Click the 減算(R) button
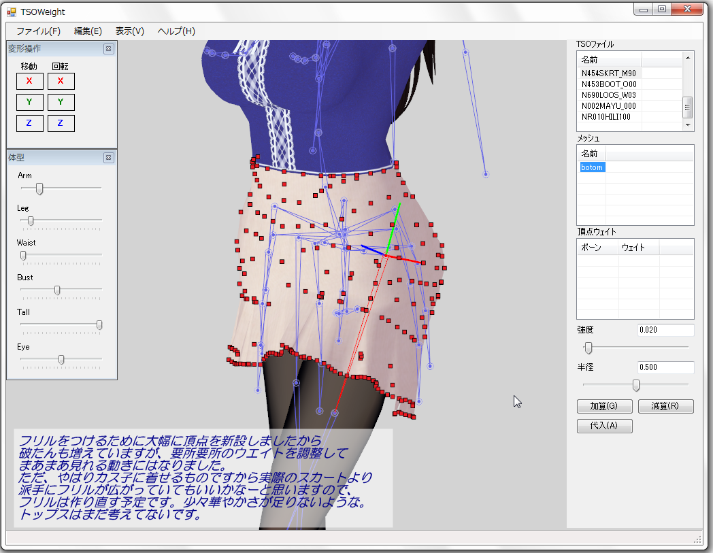This screenshot has width=713, height=553. 665,406
